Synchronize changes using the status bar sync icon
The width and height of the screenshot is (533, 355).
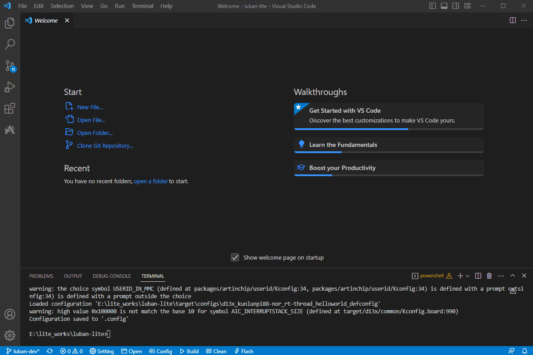(x=50, y=351)
